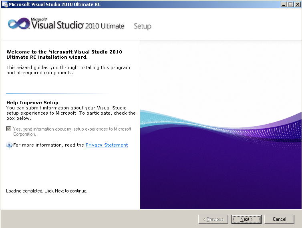Screen dimensions: 302x228
Task: Toggle the send setup experiences checkbox
Action: [8, 129]
